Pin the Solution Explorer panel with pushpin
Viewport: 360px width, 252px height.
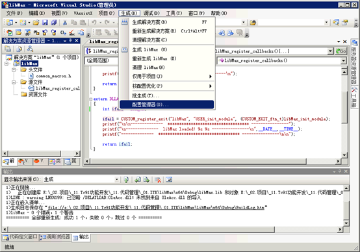tap(70, 41)
